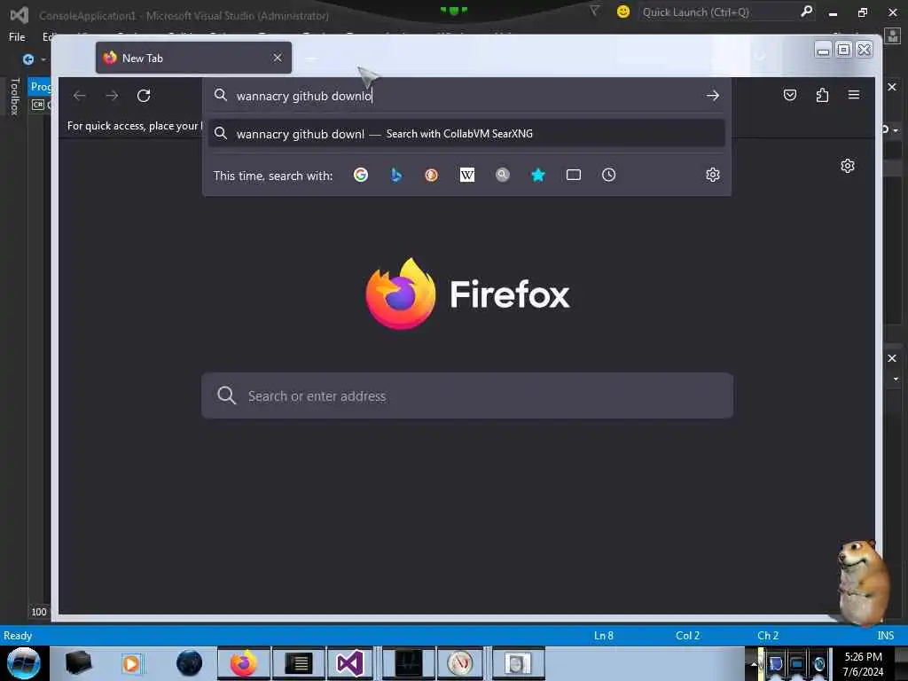
Task: Click the Search or enter address box
Action: click(x=466, y=396)
